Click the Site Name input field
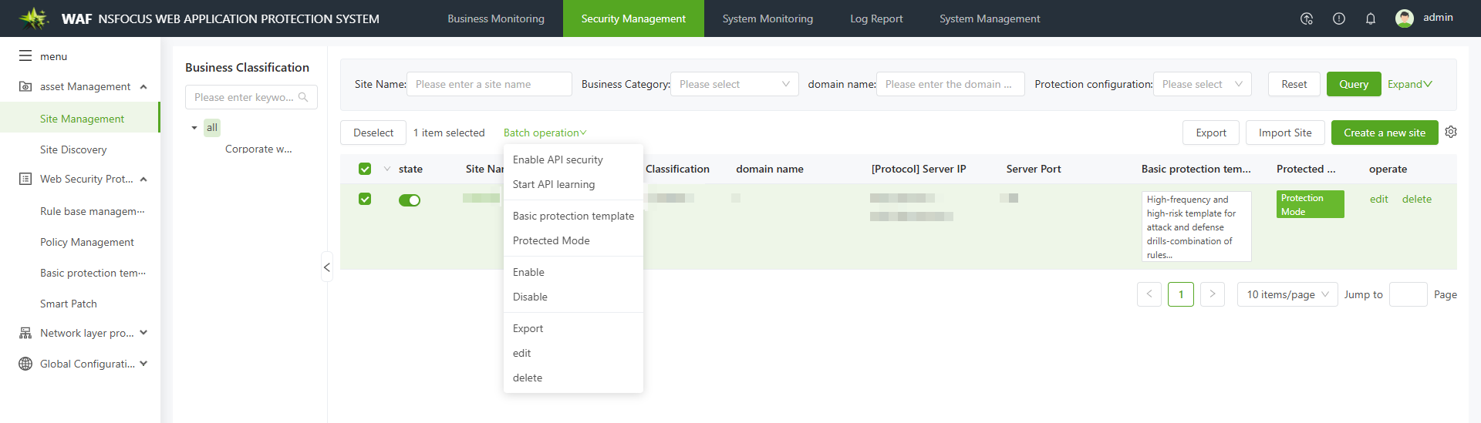Screen dimensions: 1481x423 click(x=489, y=84)
